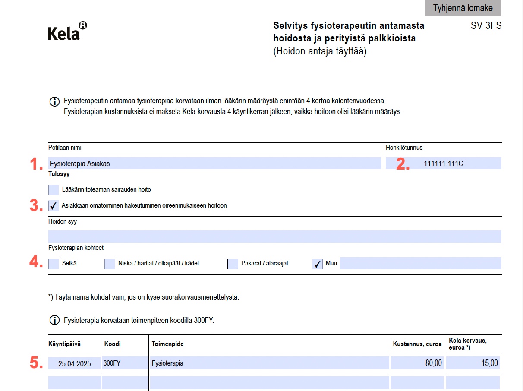This screenshot has height=391, width=523.
Task: Click the Kela-korvaus field showing 15,00
Action: 473,363
